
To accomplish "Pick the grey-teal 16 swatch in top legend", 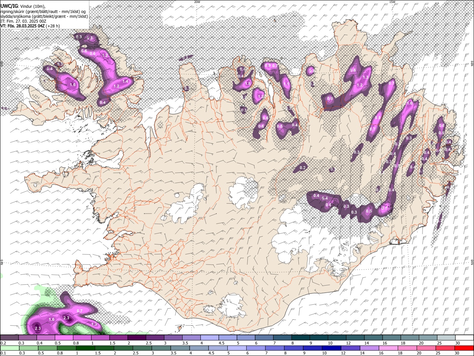I will [x=391, y=337].
